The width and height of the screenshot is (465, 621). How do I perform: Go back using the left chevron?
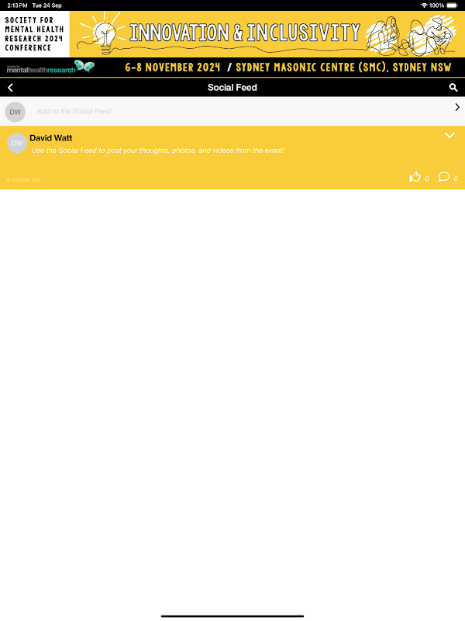click(x=11, y=88)
